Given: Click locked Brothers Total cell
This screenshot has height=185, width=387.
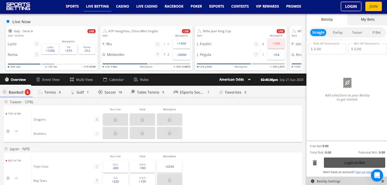Looking at the screenshot, I should (x=142, y=133).
